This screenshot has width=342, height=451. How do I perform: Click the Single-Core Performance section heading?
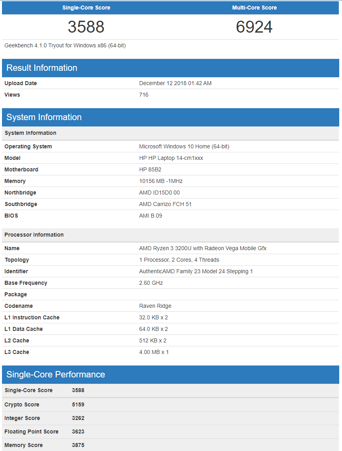(56, 374)
